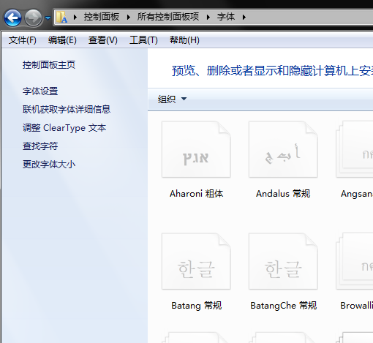This screenshot has height=343, width=373.
Task: Navigate to 所有控制面板项 breadcrumb
Action: [x=168, y=17]
